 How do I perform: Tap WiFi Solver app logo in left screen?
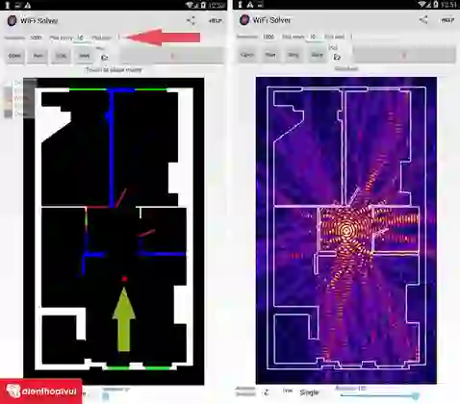(x=12, y=21)
